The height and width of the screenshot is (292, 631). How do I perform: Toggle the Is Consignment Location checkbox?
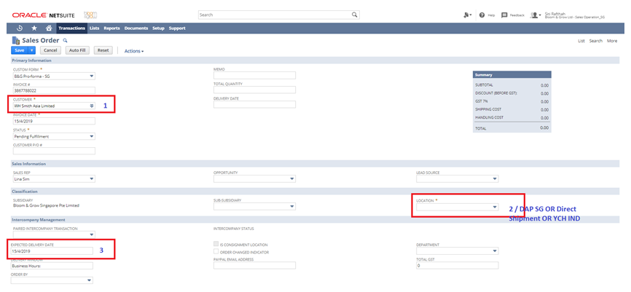(216, 245)
